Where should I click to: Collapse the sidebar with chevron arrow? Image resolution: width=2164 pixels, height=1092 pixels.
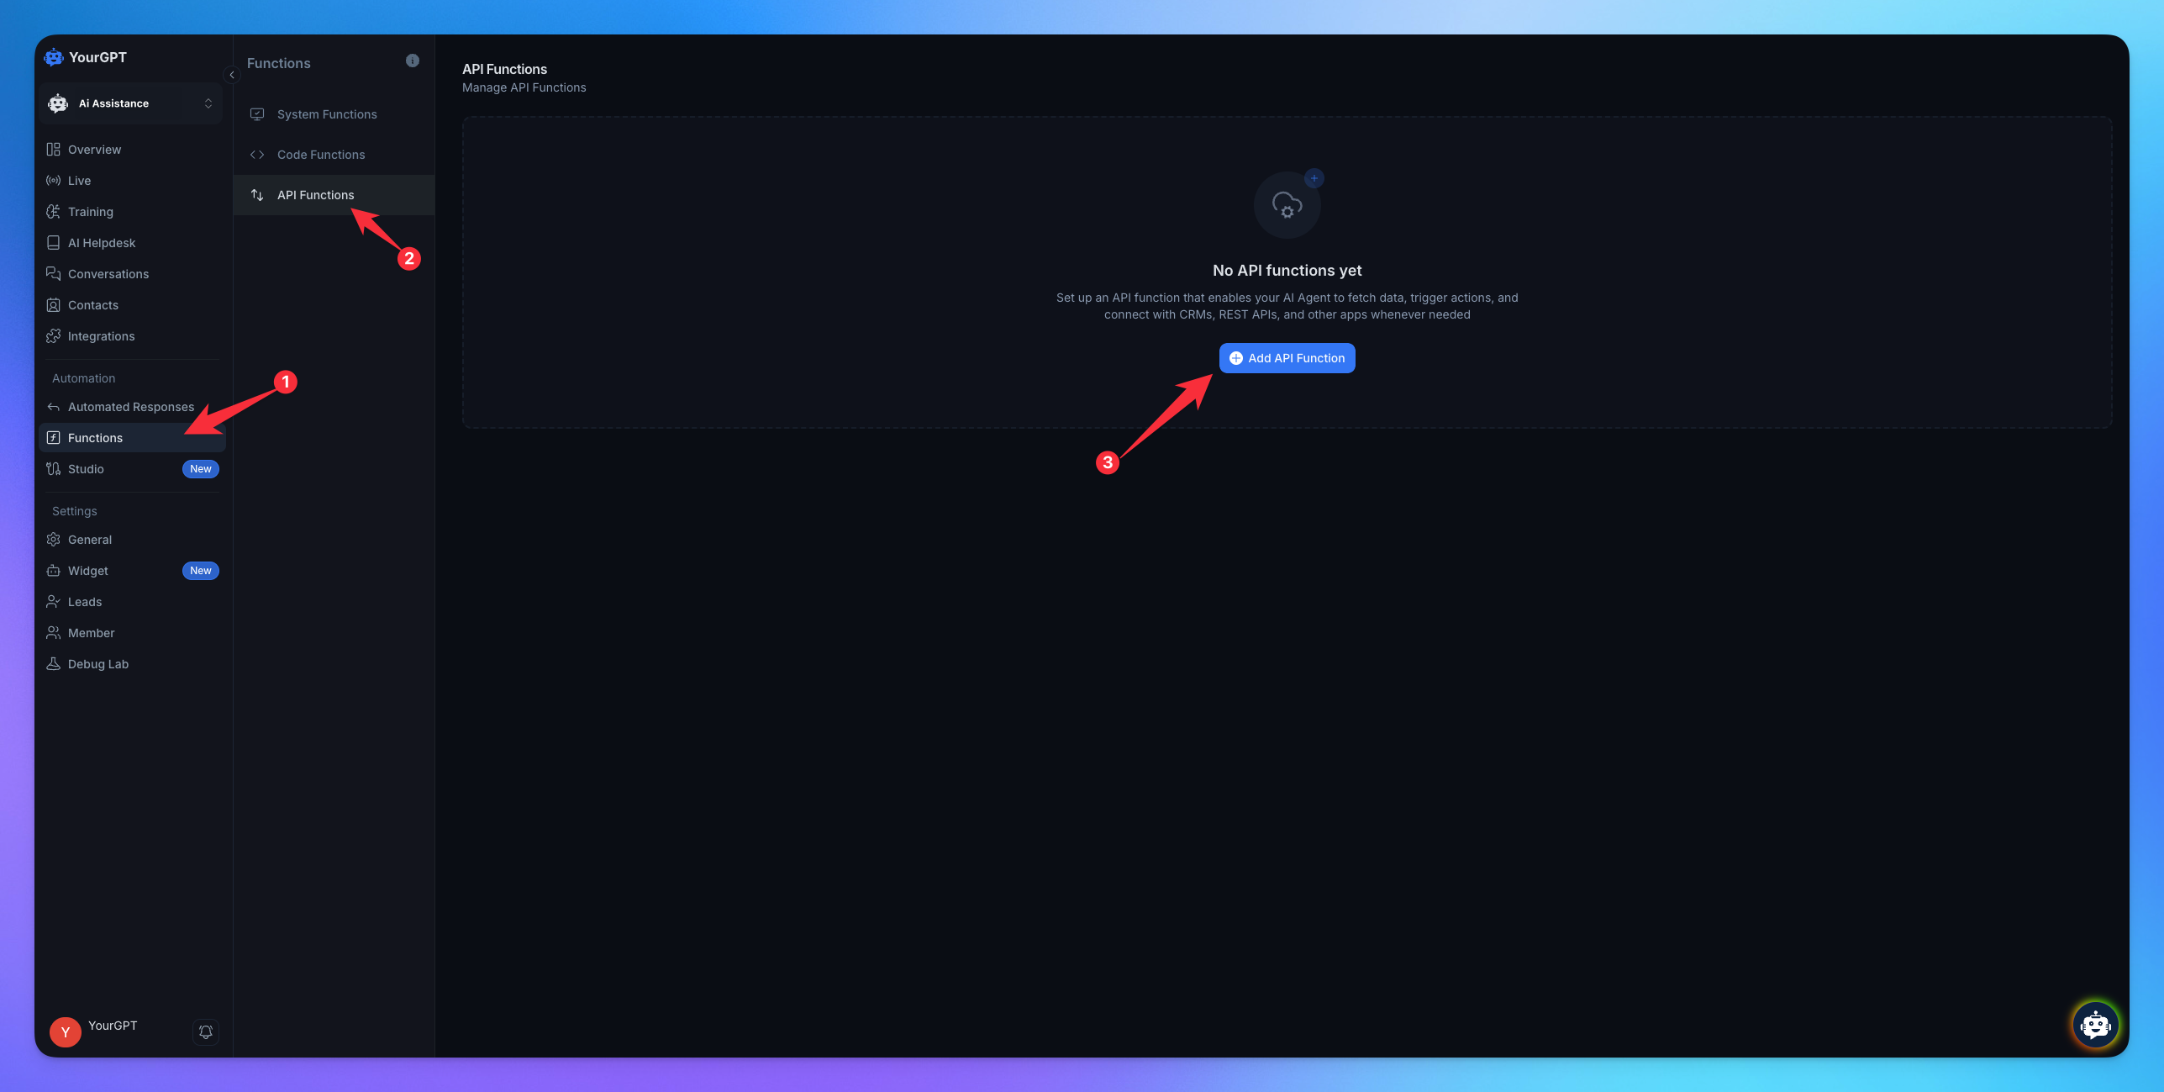coord(232,75)
